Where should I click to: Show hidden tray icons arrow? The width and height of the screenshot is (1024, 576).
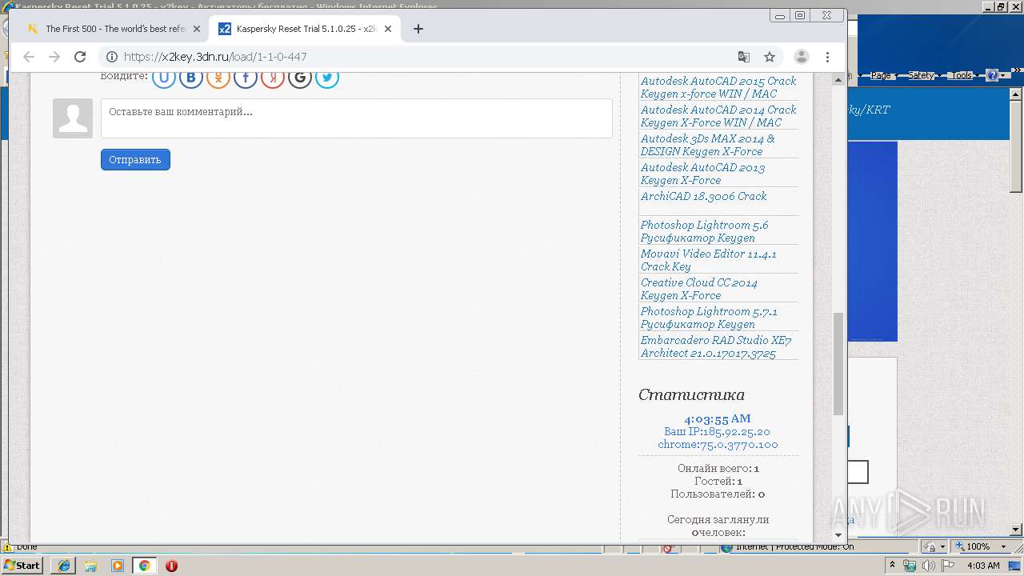(x=892, y=566)
